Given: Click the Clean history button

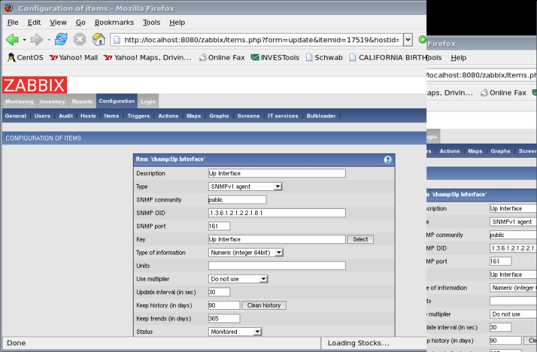Looking at the screenshot, I should point(264,306).
